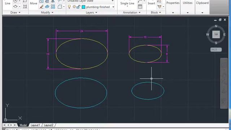This screenshot has height=130, width=231.
Task: Select the Explode tool next to Erase
Action: tap(47, 6)
